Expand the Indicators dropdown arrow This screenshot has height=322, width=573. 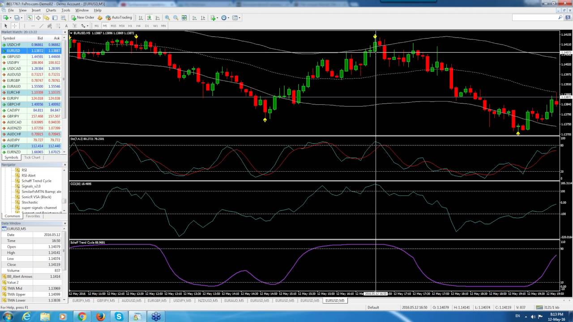(218, 18)
